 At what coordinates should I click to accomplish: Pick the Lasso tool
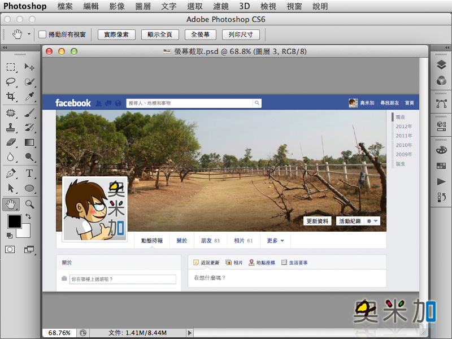11,81
